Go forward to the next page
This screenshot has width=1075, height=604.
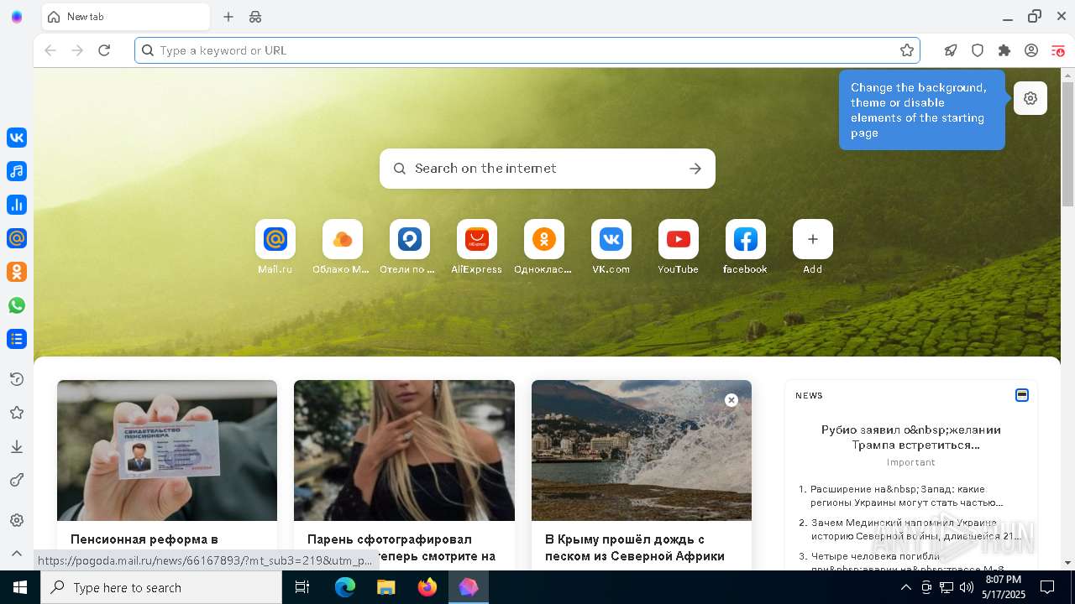click(77, 50)
